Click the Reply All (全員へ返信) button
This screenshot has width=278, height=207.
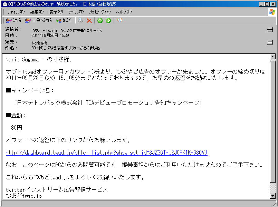(38, 21)
